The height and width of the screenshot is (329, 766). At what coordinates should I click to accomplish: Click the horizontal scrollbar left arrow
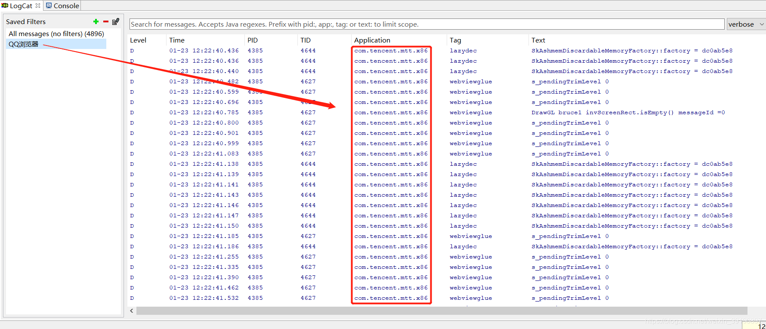tap(132, 311)
